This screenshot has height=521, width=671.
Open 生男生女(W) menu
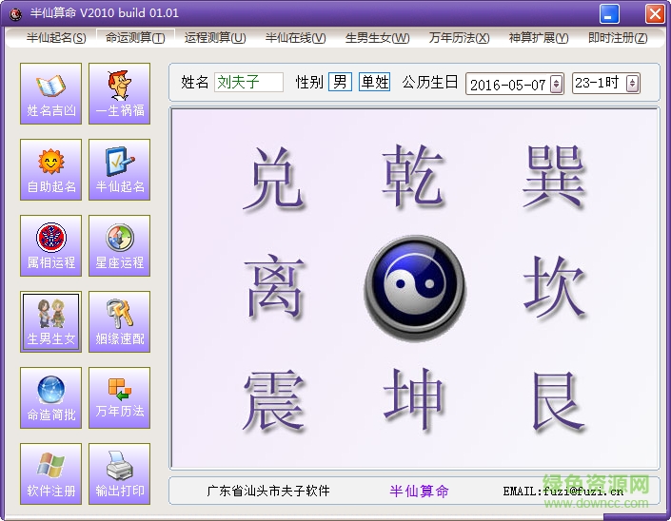[378, 38]
